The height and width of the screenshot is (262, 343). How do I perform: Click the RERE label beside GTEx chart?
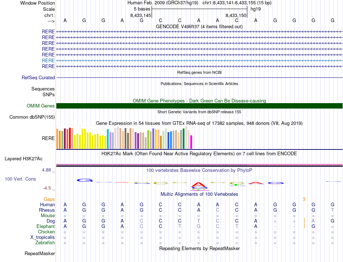click(48, 138)
